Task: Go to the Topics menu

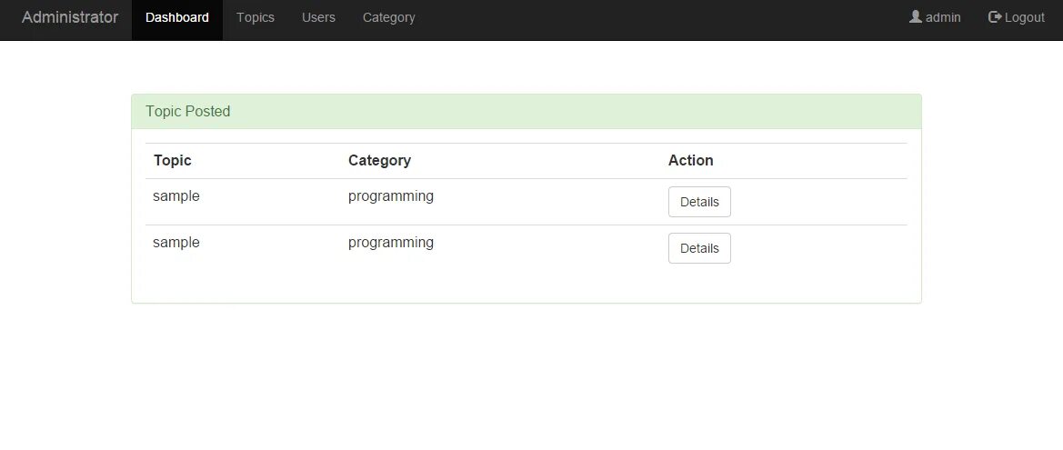Action: pyautogui.click(x=256, y=17)
